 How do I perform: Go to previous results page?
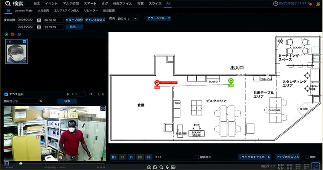tap(72, 94)
